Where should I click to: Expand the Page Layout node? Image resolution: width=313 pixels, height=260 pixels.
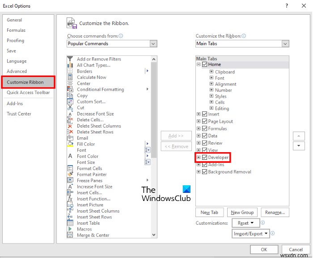pos(199,121)
